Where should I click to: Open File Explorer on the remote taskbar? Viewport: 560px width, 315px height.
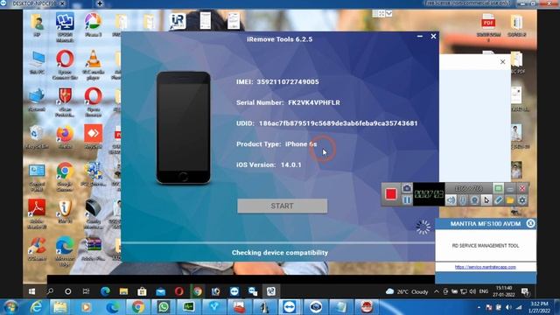[123, 291]
